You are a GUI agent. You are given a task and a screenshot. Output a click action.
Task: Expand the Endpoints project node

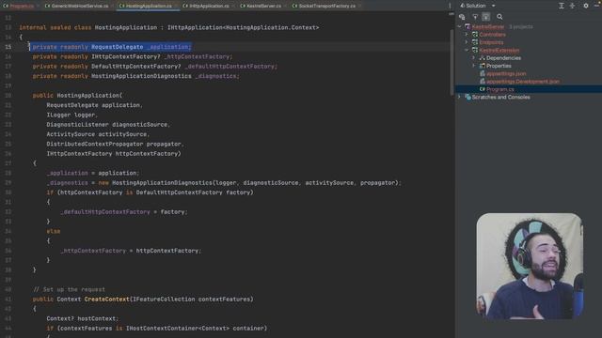(x=467, y=42)
